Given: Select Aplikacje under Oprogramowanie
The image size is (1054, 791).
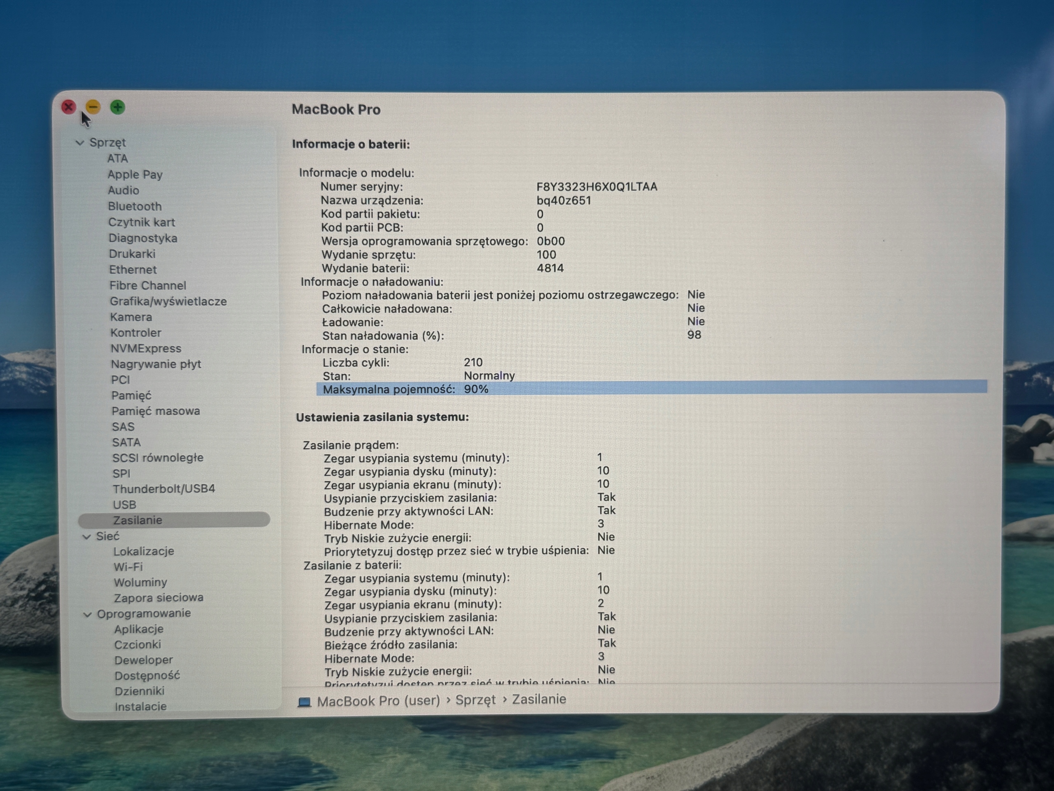Looking at the screenshot, I should pyautogui.click(x=139, y=630).
